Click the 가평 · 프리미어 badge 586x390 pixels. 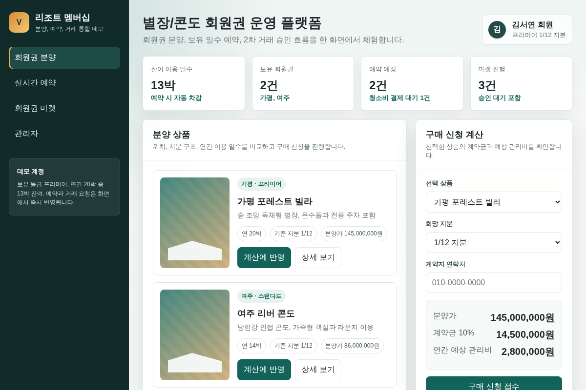pos(261,184)
